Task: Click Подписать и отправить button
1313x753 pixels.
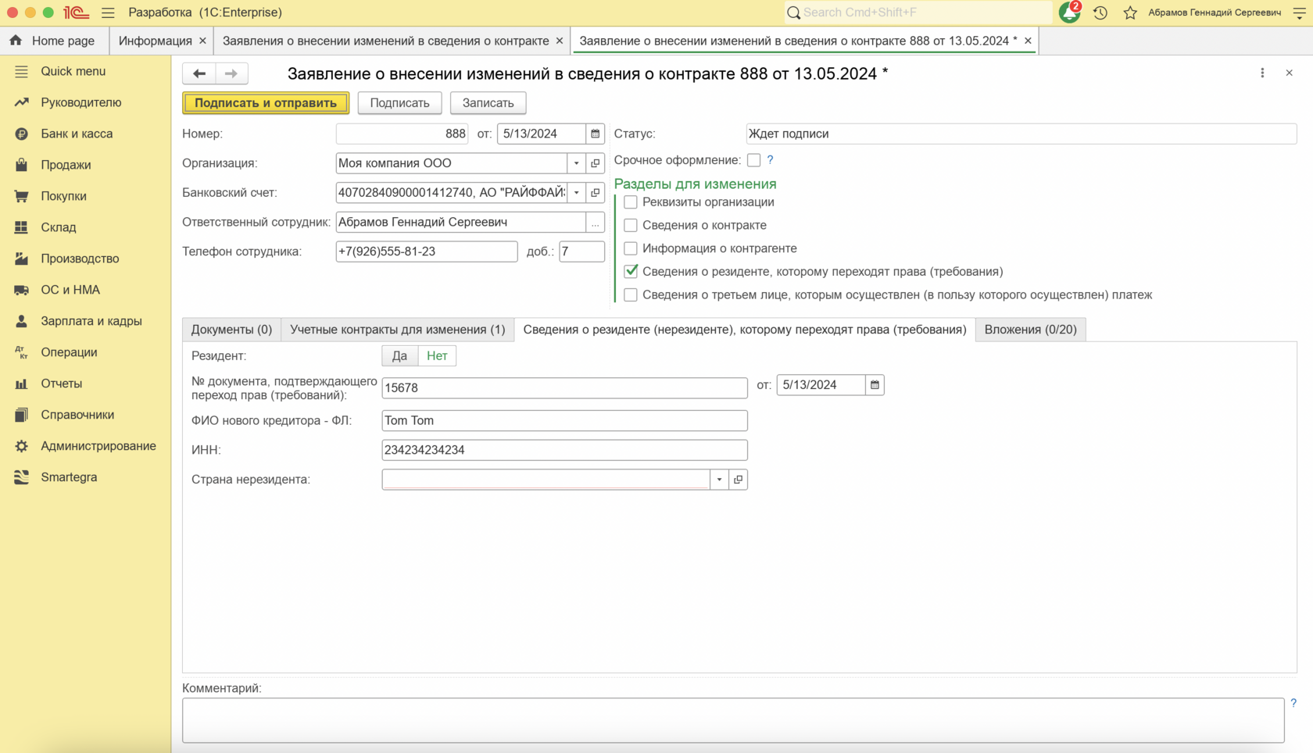Action: [266, 103]
